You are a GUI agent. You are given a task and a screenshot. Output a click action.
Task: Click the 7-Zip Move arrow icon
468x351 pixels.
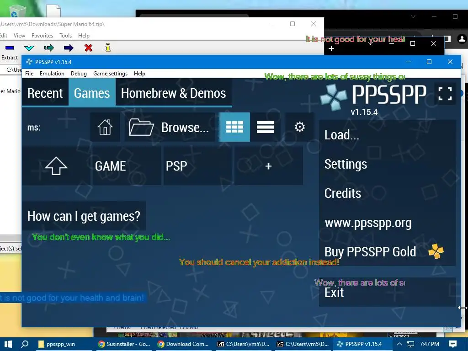coord(69,48)
